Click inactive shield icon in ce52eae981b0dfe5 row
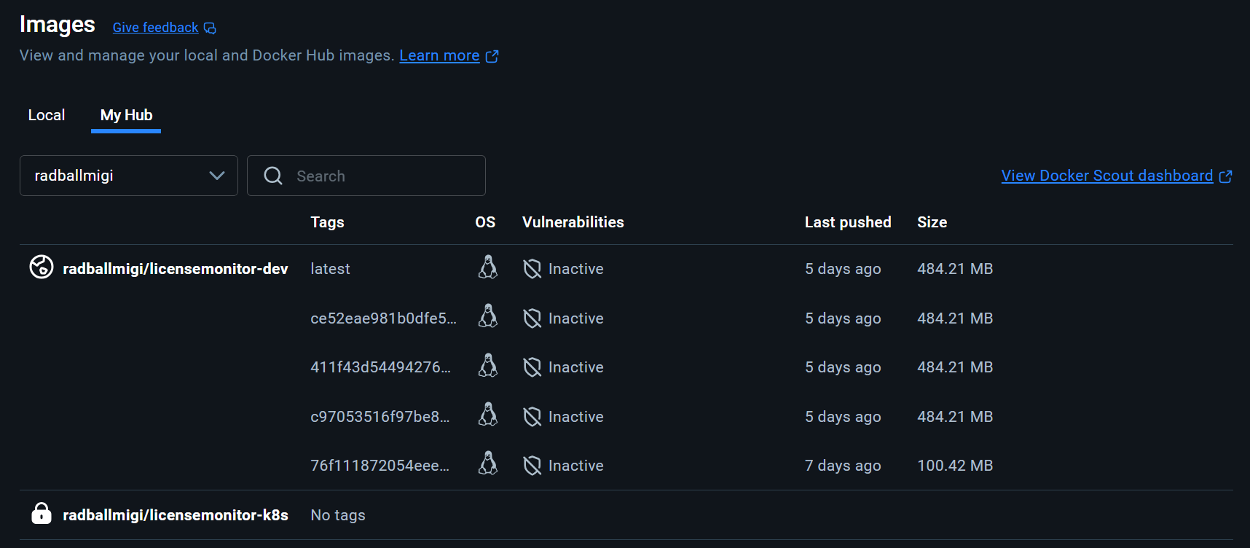This screenshot has height=548, width=1250. pos(532,318)
